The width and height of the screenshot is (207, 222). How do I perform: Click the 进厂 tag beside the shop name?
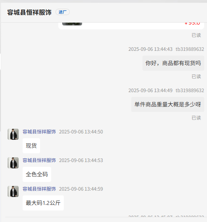pos(63,12)
